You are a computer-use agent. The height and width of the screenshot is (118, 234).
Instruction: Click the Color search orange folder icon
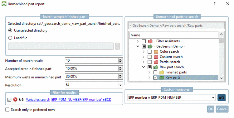156,52
